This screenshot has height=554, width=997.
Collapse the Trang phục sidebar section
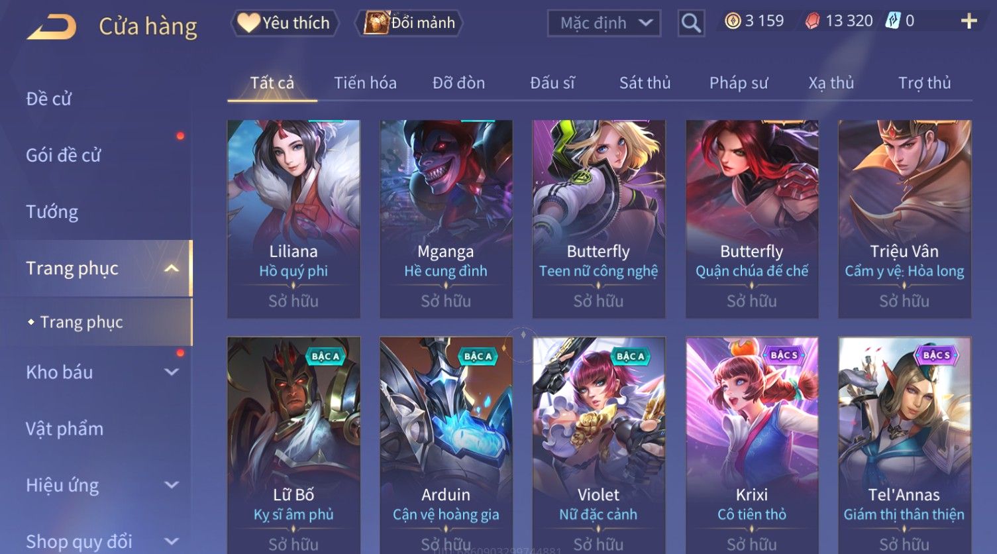(172, 268)
